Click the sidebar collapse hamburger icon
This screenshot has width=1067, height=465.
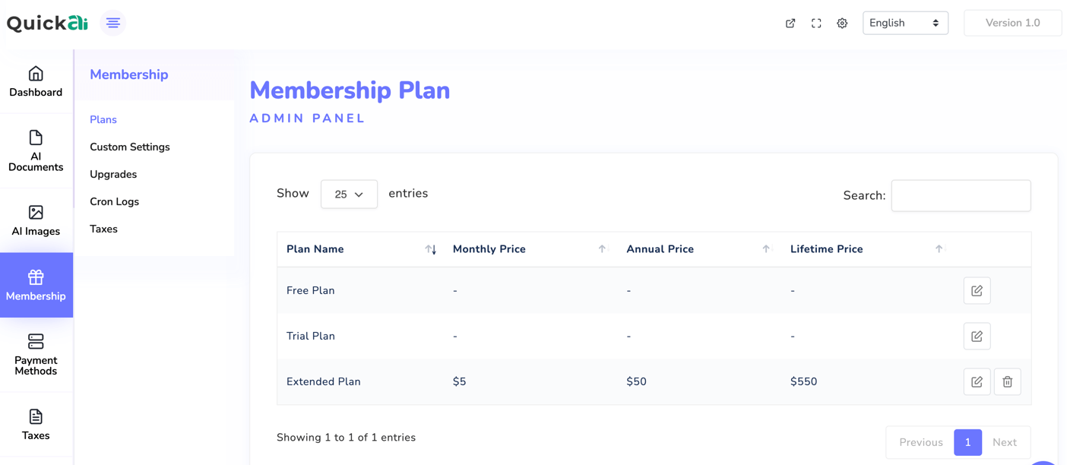point(113,23)
